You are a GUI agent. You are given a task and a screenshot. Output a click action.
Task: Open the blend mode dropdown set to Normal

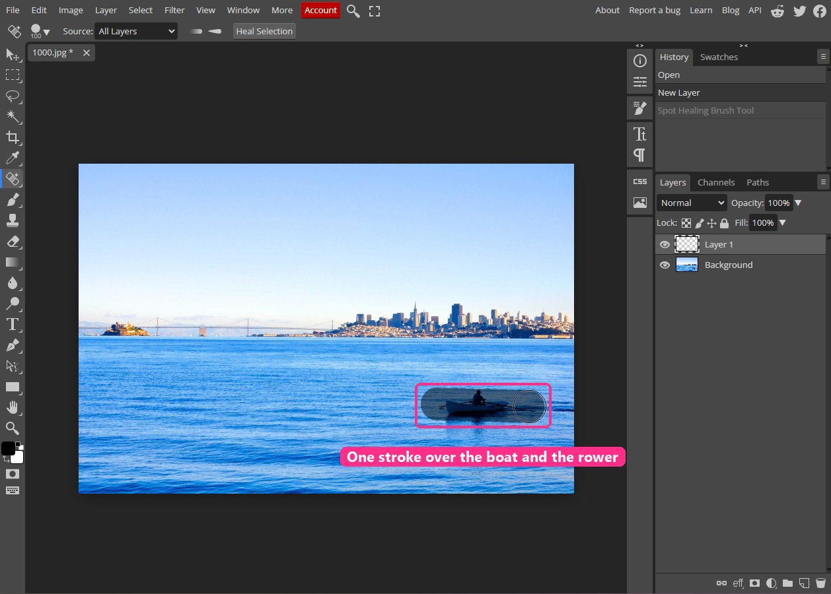(692, 203)
